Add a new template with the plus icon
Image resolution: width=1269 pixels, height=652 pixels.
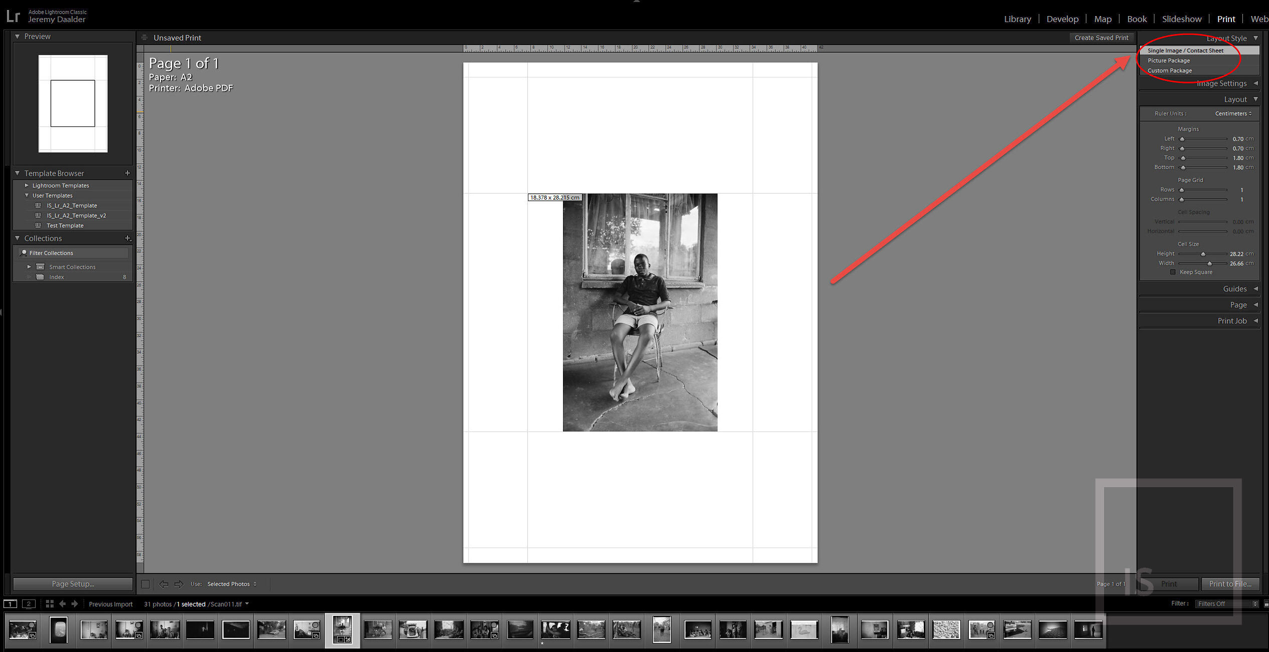(x=127, y=173)
